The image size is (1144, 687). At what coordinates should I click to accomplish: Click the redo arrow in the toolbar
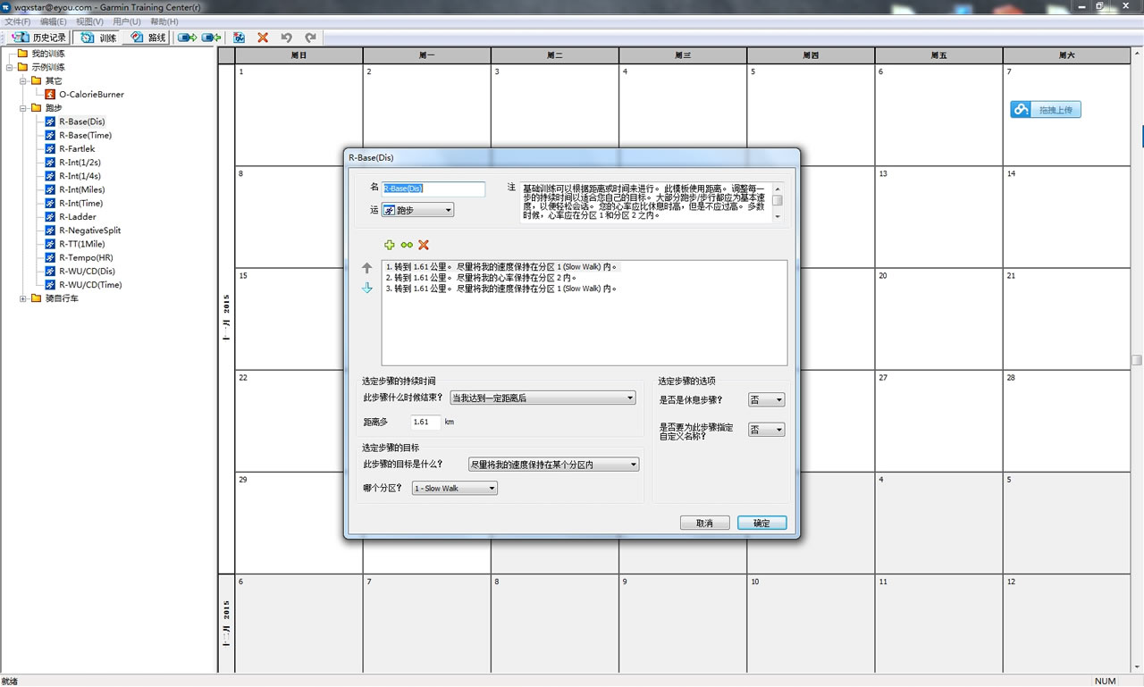(x=310, y=38)
